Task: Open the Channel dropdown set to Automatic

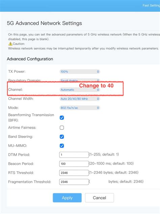Action: 80,90
